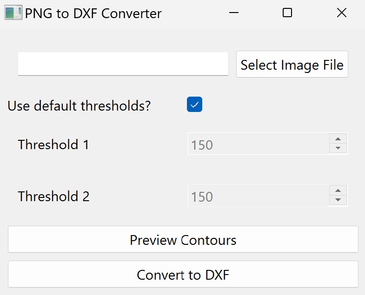Click the app icon in title bar
Image resolution: width=365 pixels, height=295 pixels.
click(x=13, y=13)
